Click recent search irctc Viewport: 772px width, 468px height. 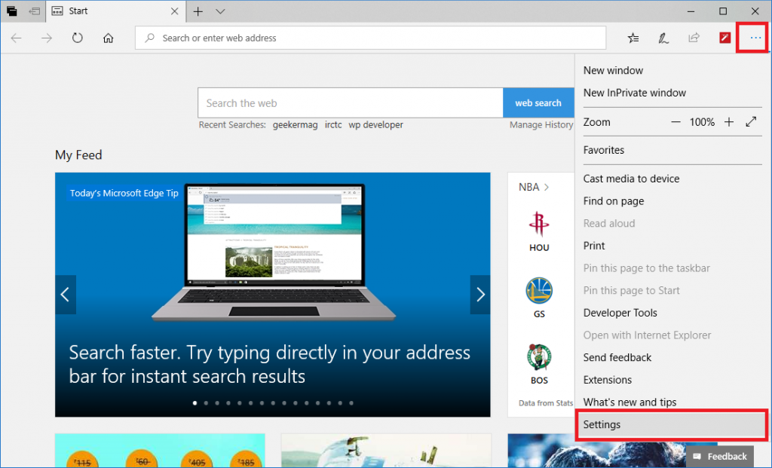[x=333, y=125]
